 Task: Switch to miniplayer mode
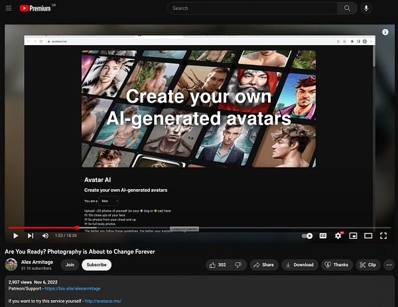coord(353,236)
